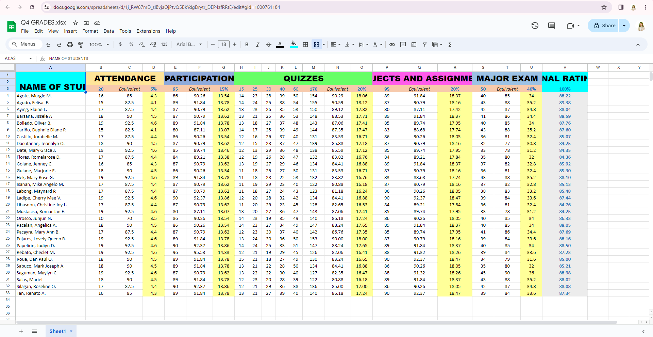Switch to the Sheet1 tab
This screenshot has height=337, width=653.
tap(57, 331)
